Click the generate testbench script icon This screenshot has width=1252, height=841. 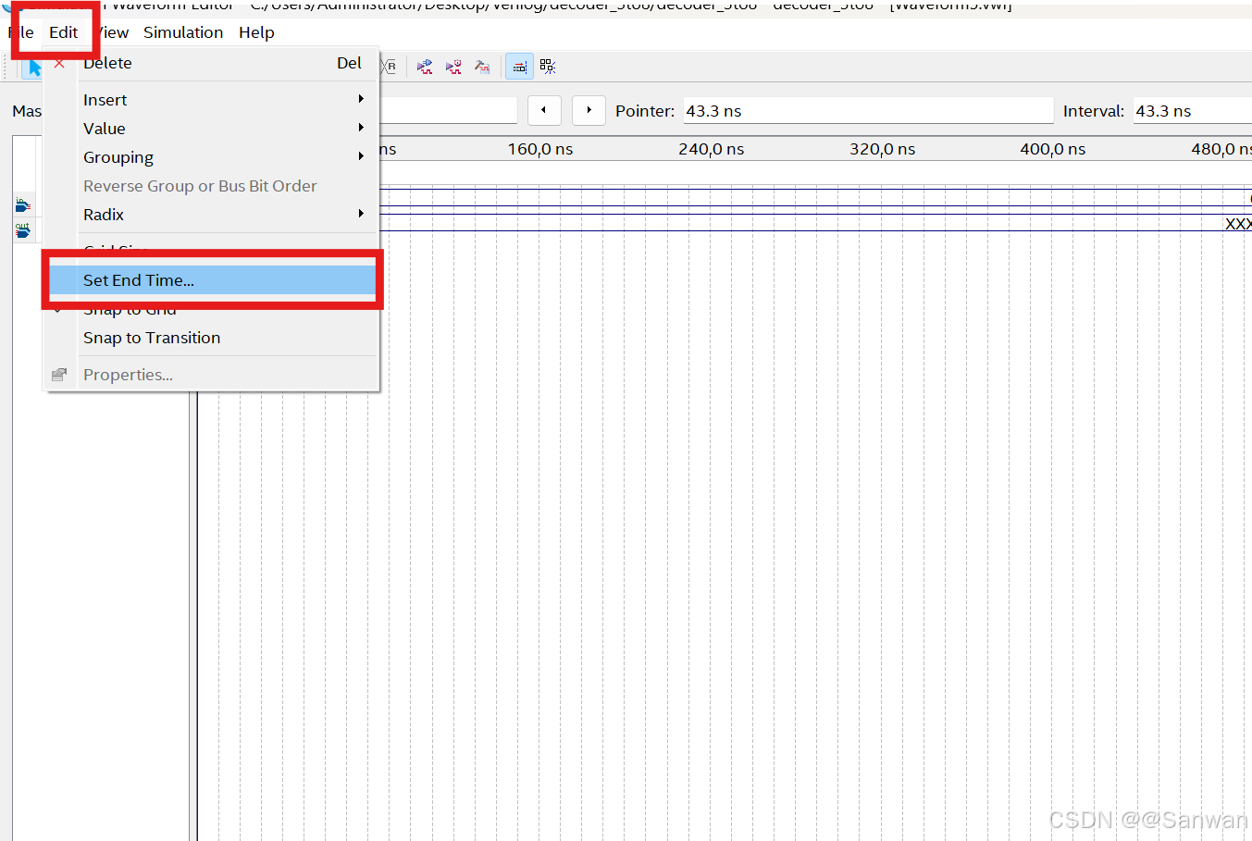click(482, 67)
